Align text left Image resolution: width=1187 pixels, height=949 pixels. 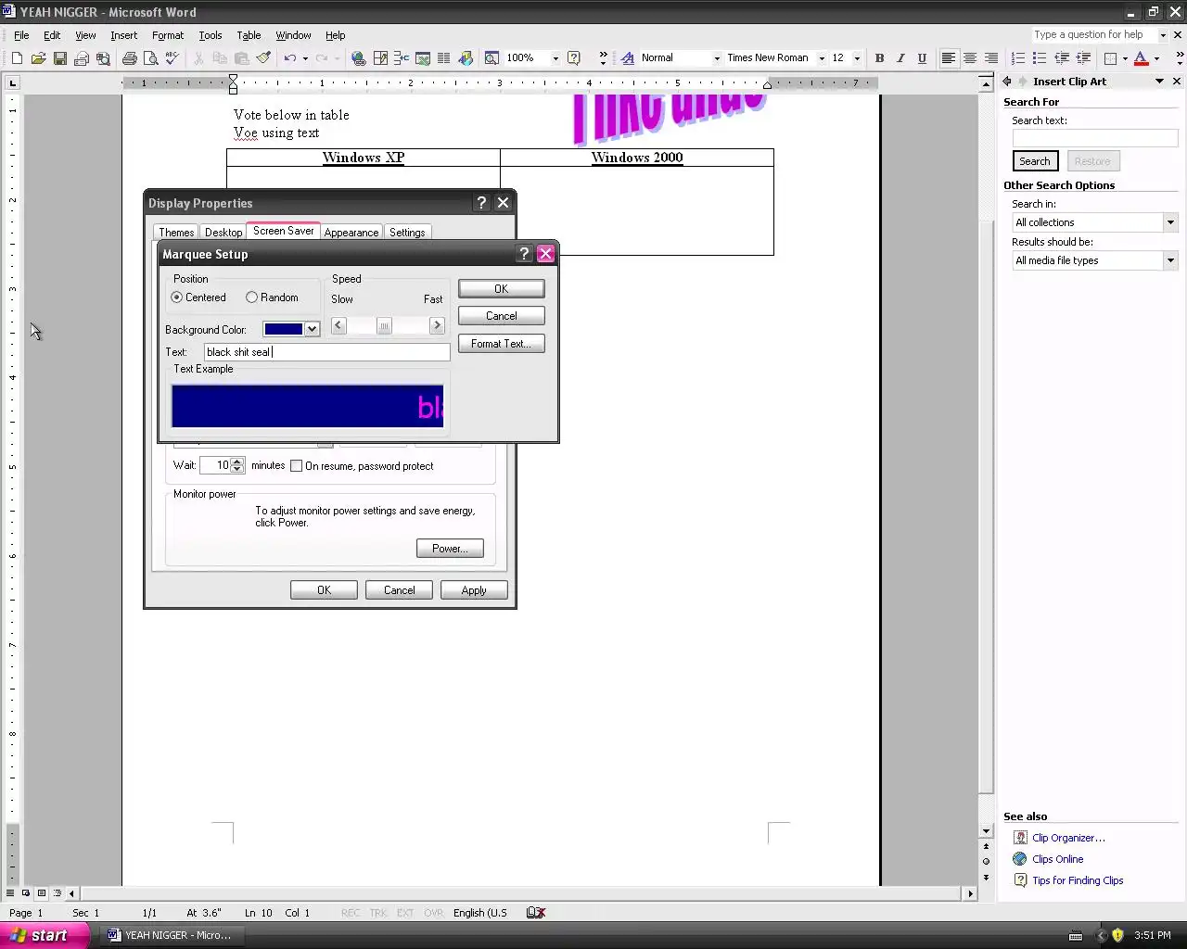948,57
